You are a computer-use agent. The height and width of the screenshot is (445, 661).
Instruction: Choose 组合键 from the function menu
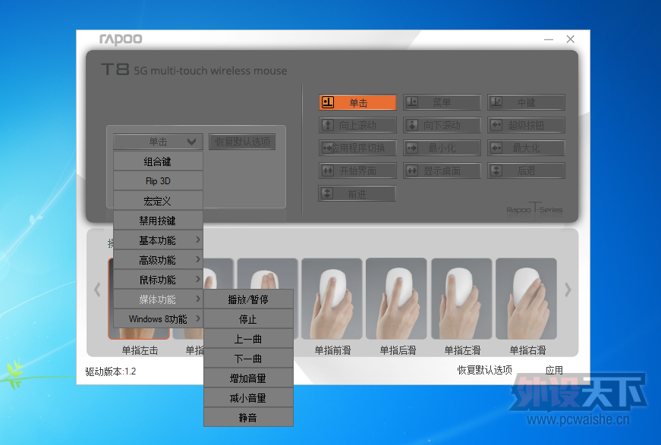(x=158, y=161)
